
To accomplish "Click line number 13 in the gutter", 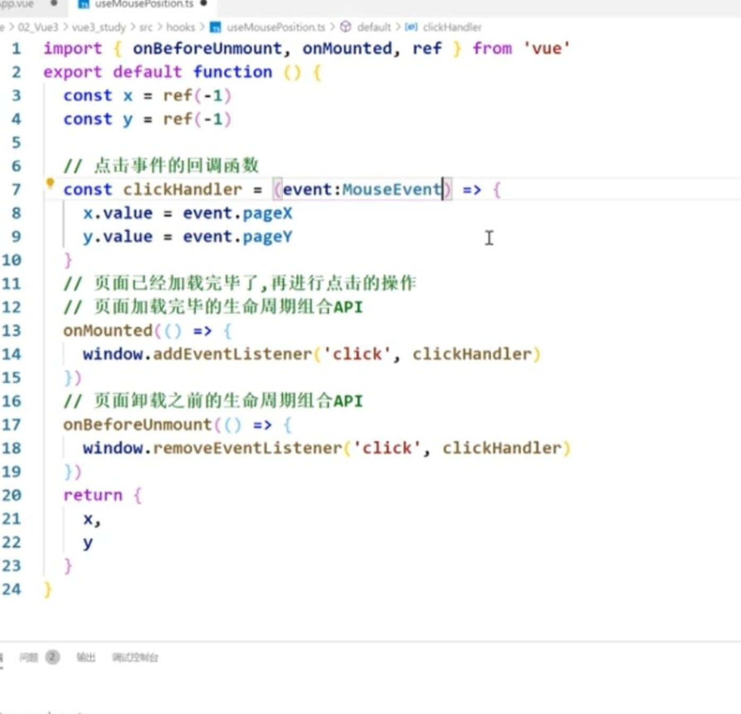I will click(x=11, y=331).
